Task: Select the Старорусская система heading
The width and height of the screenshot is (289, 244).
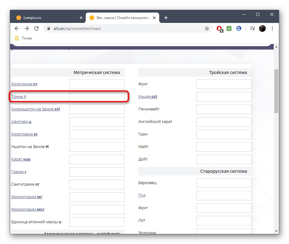Action: pyautogui.click(x=223, y=171)
